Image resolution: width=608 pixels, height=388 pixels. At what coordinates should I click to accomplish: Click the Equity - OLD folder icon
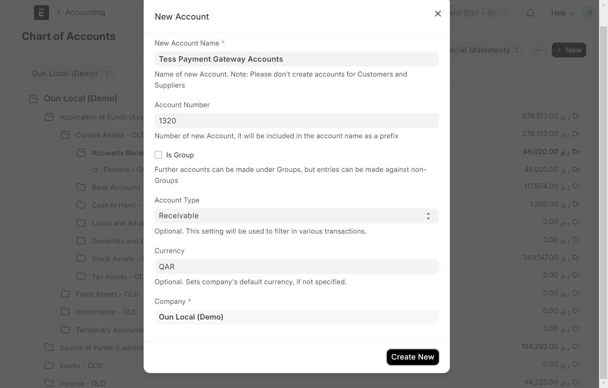[x=49, y=365]
